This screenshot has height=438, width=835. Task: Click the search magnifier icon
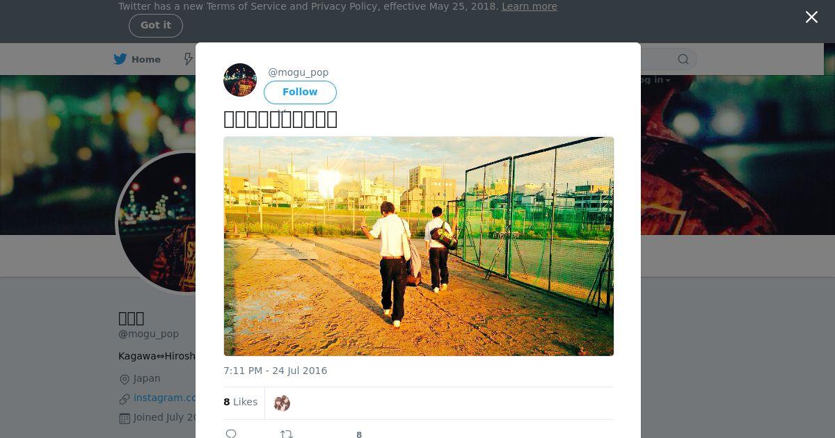(683, 59)
